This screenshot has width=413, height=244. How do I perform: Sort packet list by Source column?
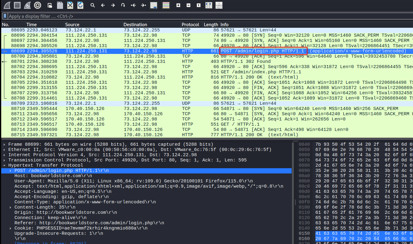(72, 25)
